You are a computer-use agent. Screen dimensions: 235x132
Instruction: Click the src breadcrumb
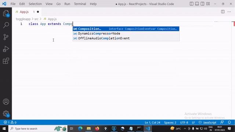click(x=36, y=19)
